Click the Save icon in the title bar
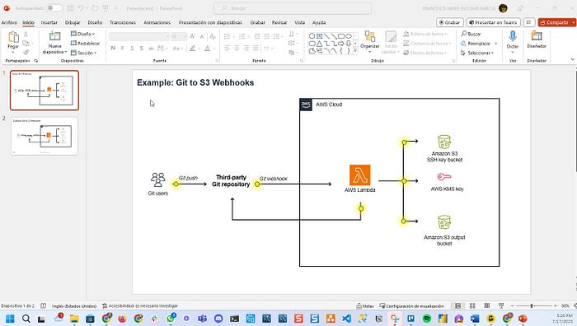 (70, 8)
